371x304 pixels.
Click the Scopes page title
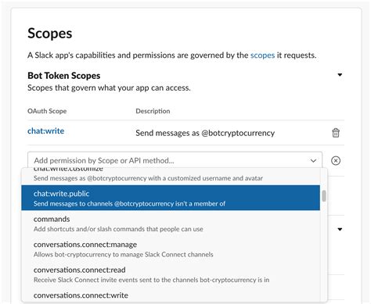click(50, 34)
